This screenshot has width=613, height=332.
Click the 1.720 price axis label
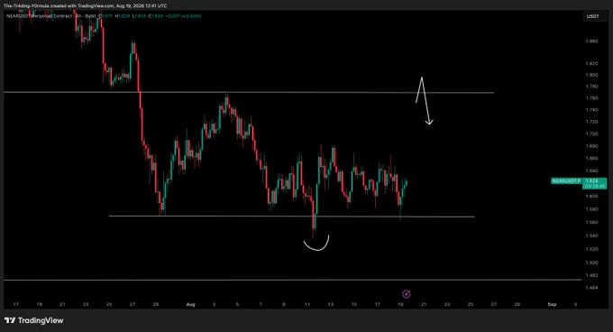coord(592,122)
